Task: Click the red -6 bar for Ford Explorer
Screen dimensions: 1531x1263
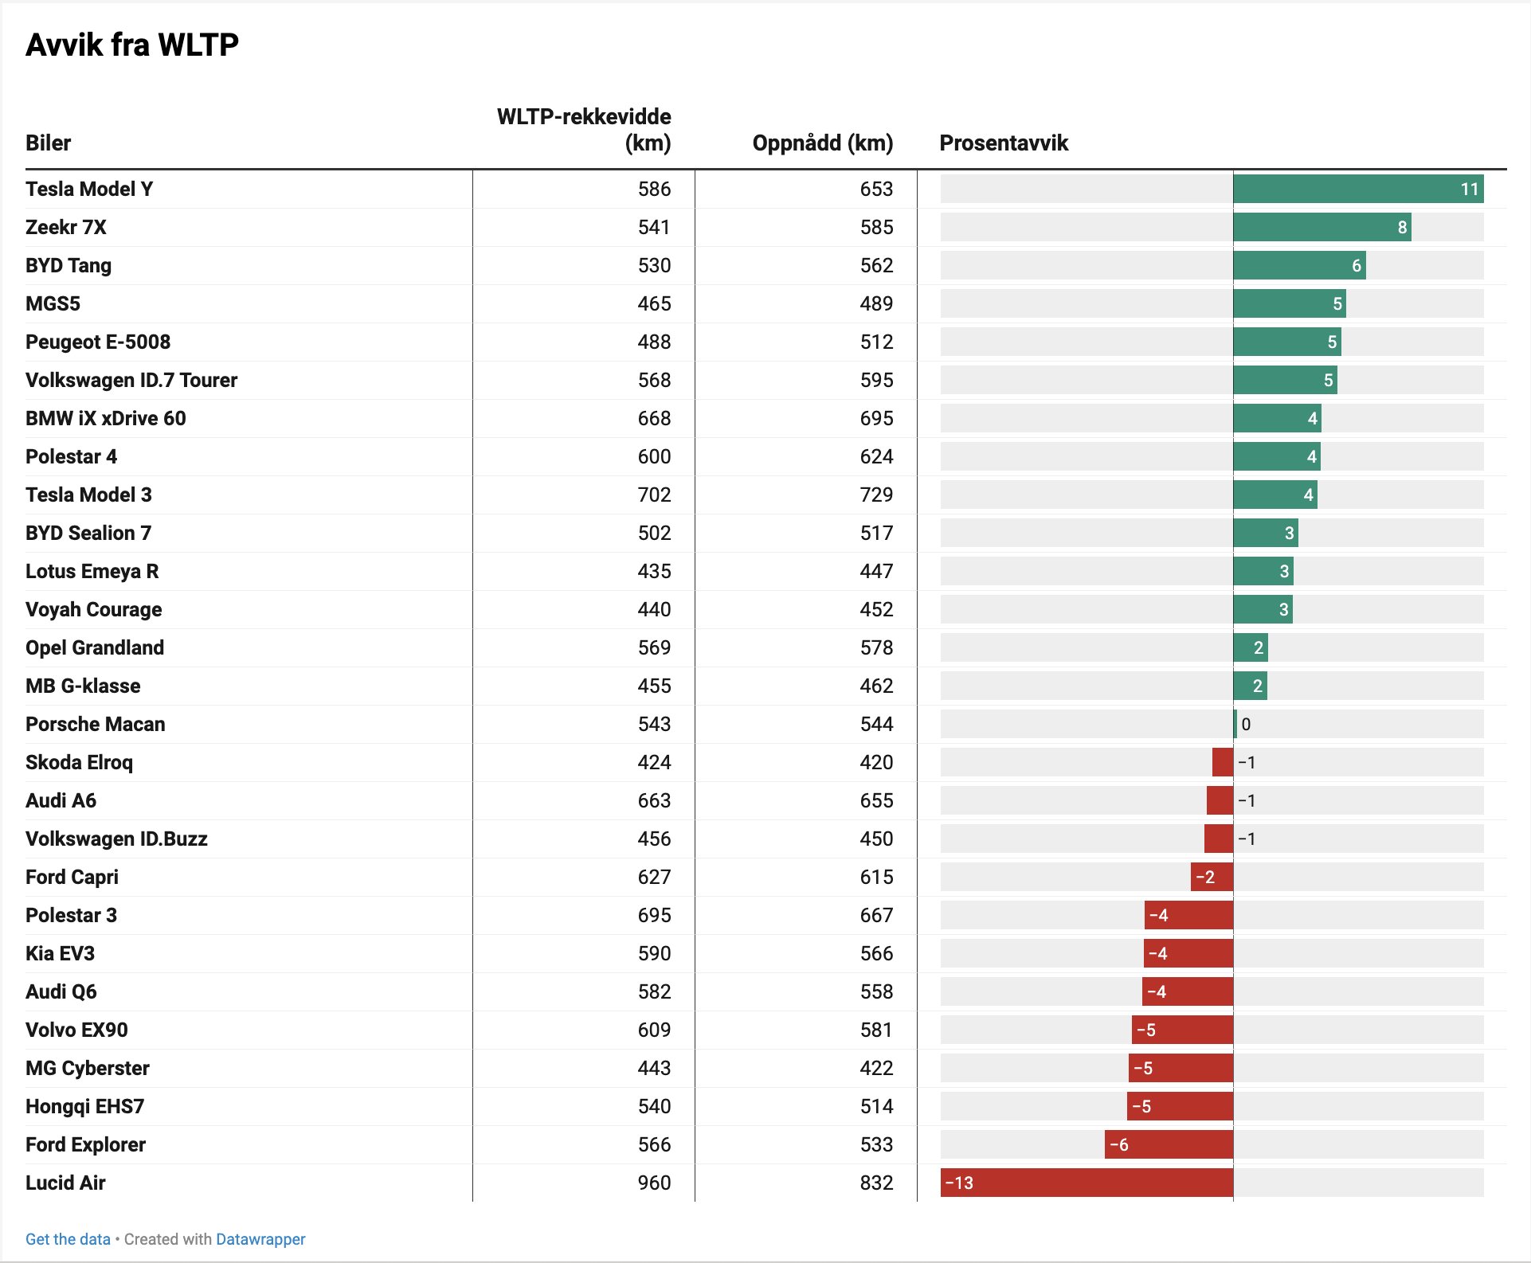Action: 1169,1144
